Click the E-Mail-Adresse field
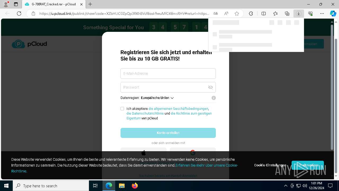The width and height of the screenshot is (339, 191). pos(168,73)
